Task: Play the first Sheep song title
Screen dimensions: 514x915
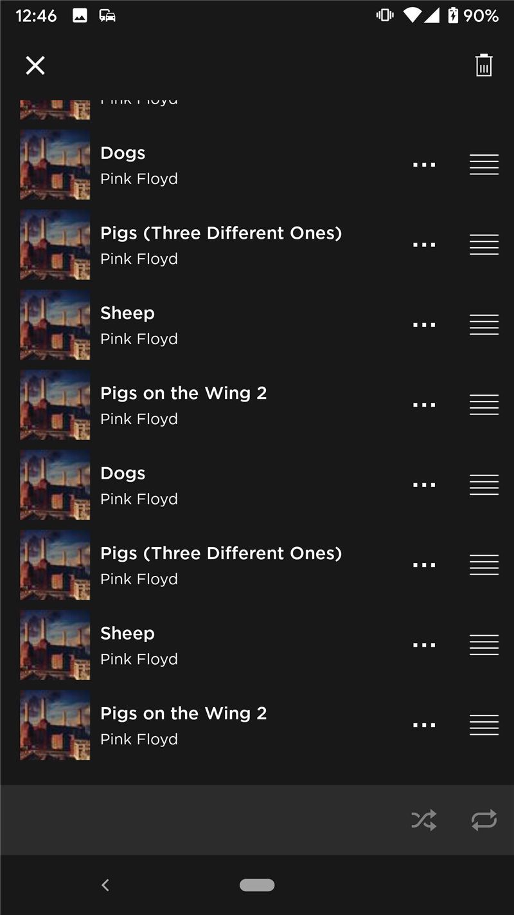Action: pyautogui.click(x=127, y=313)
